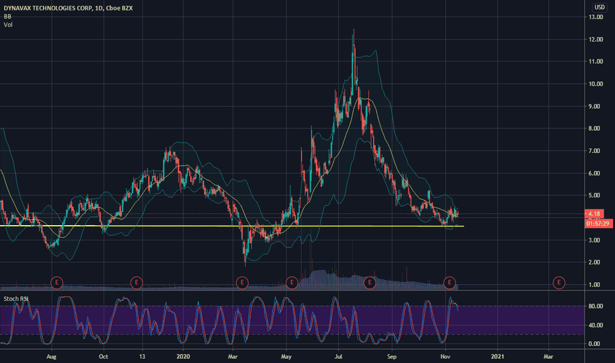Viewport: 615px width, 363px height.
Task: Click the 6.00 price axis label
Action: point(595,173)
